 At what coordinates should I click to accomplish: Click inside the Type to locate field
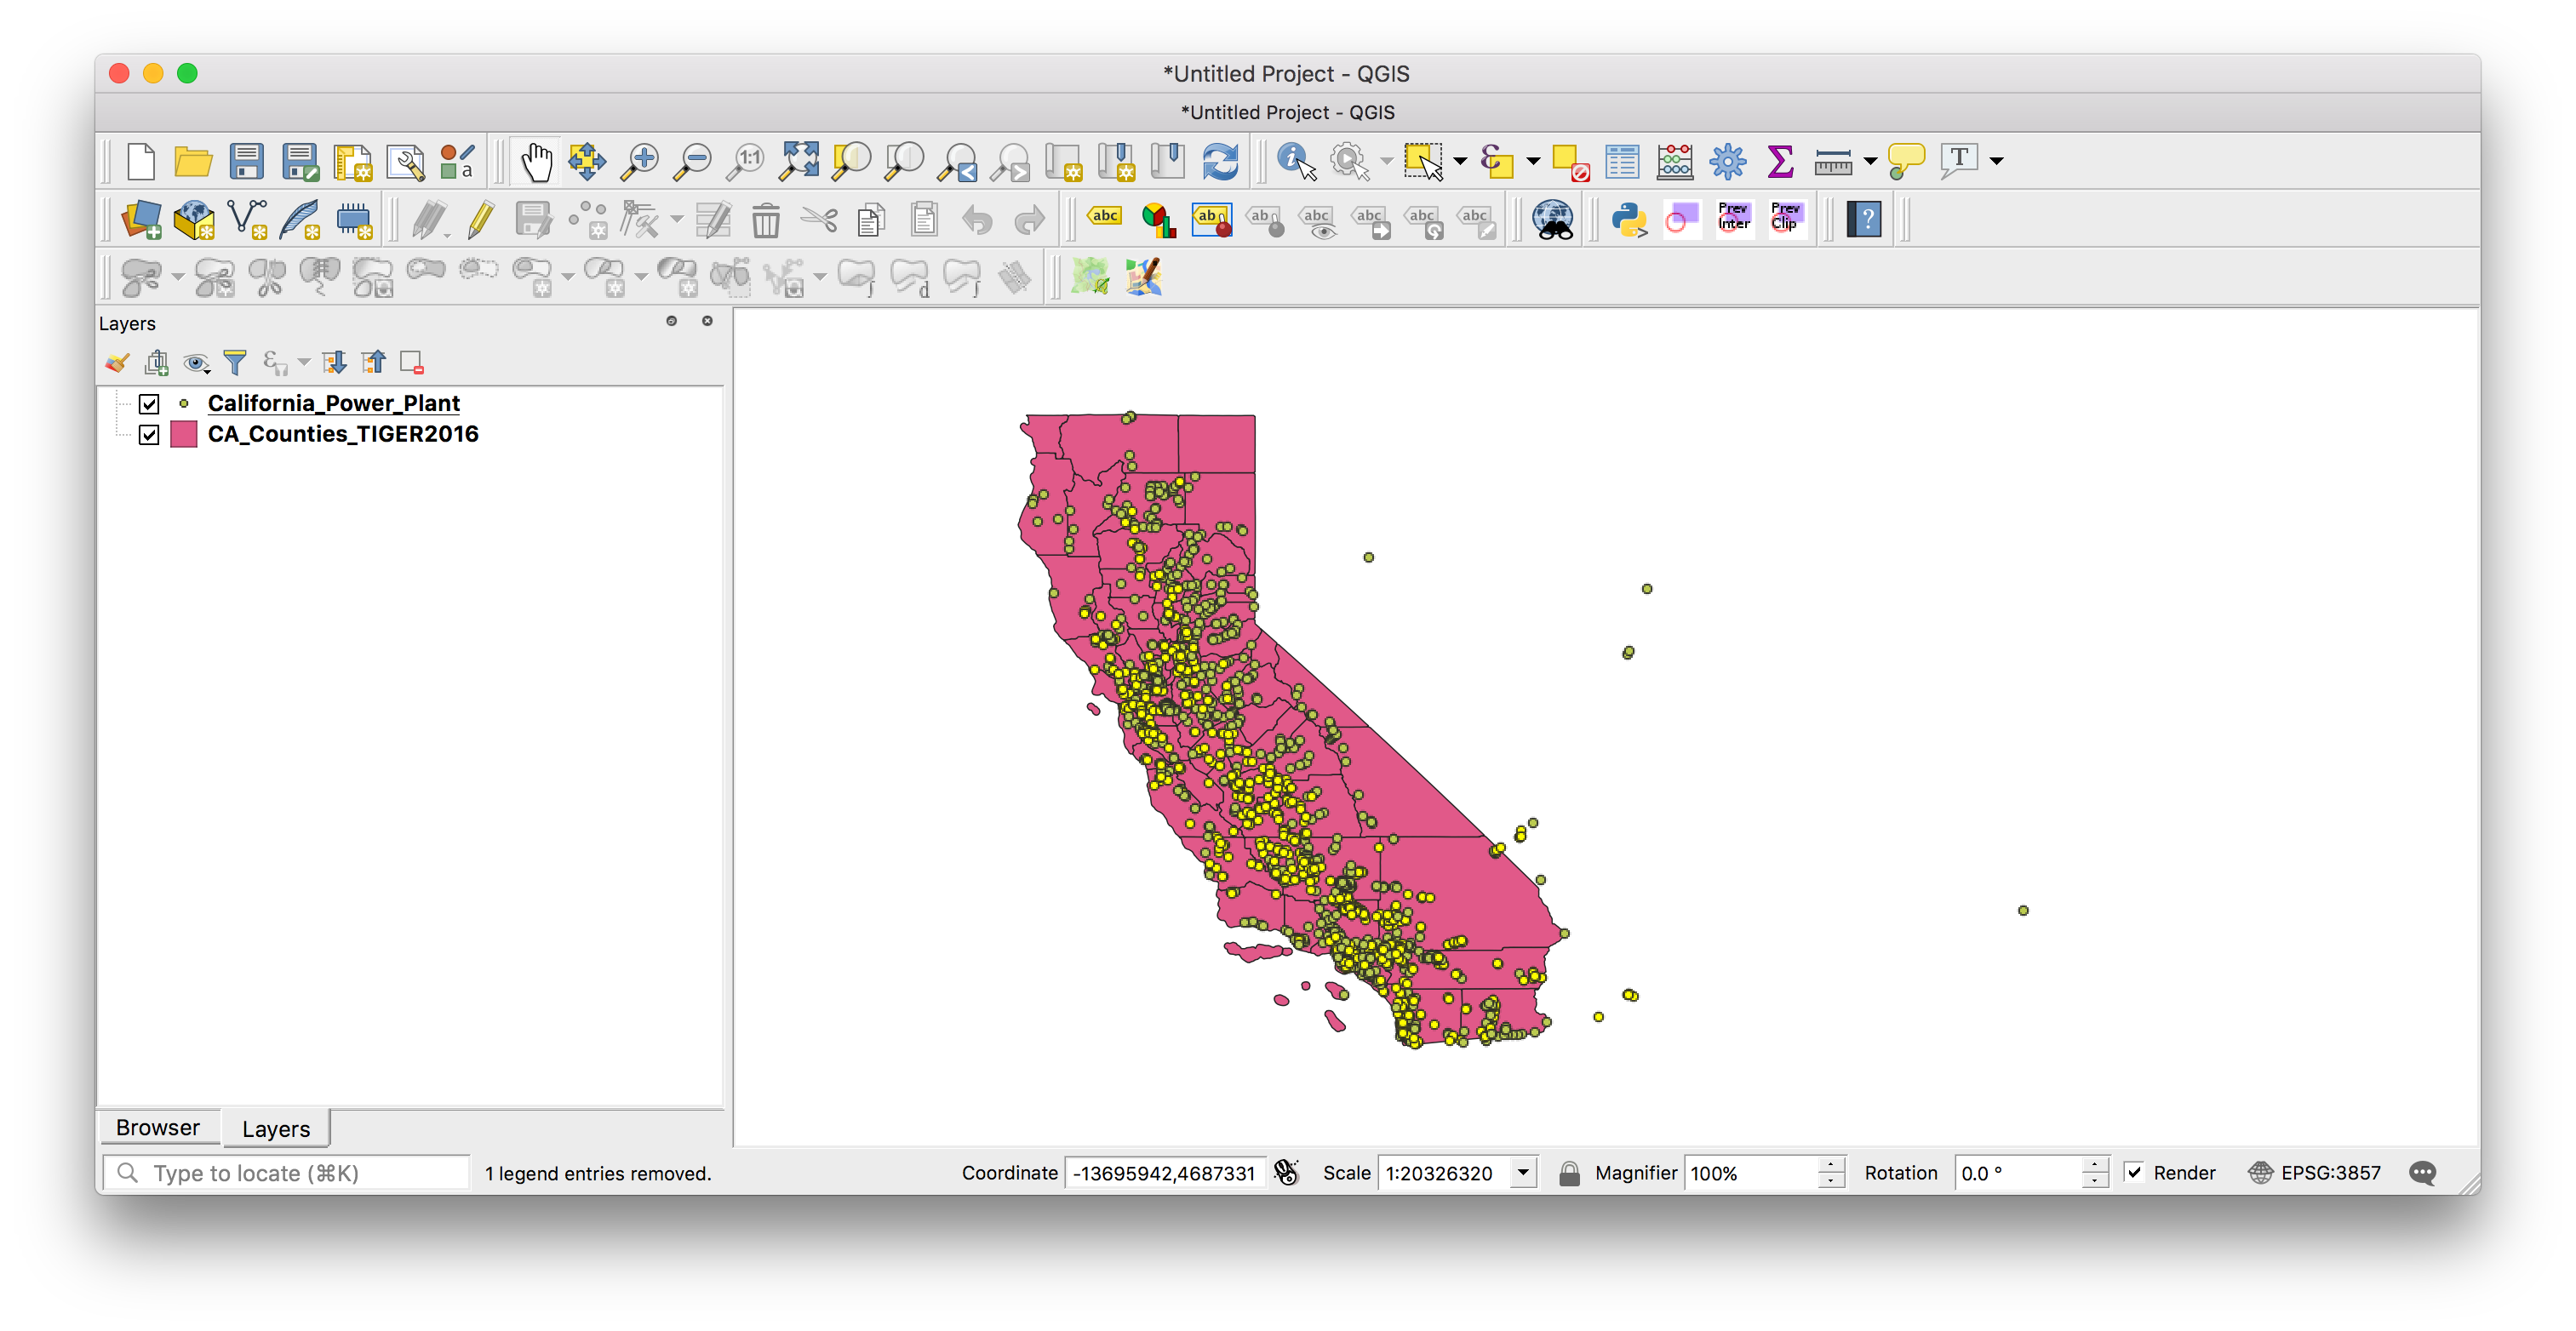pos(290,1172)
